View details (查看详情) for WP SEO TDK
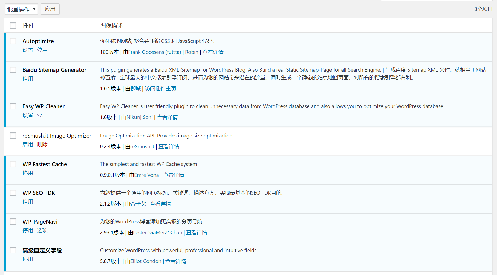The height and width of the screenshot is (275, 497). coord(161,204)
